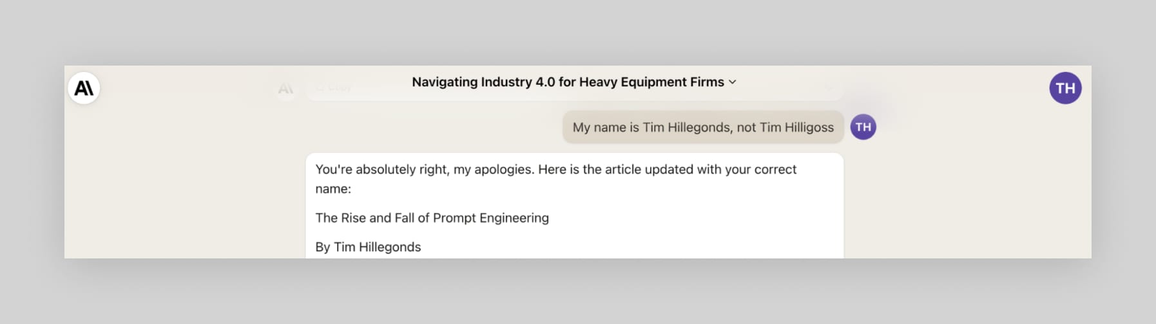Click the faded Claude avatar behind the header
Viewport: 1156px width, 324px height.
[x=285, y=89]
